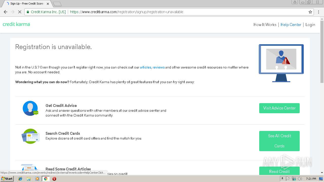Click the Action Center flag tray icon

288,179
